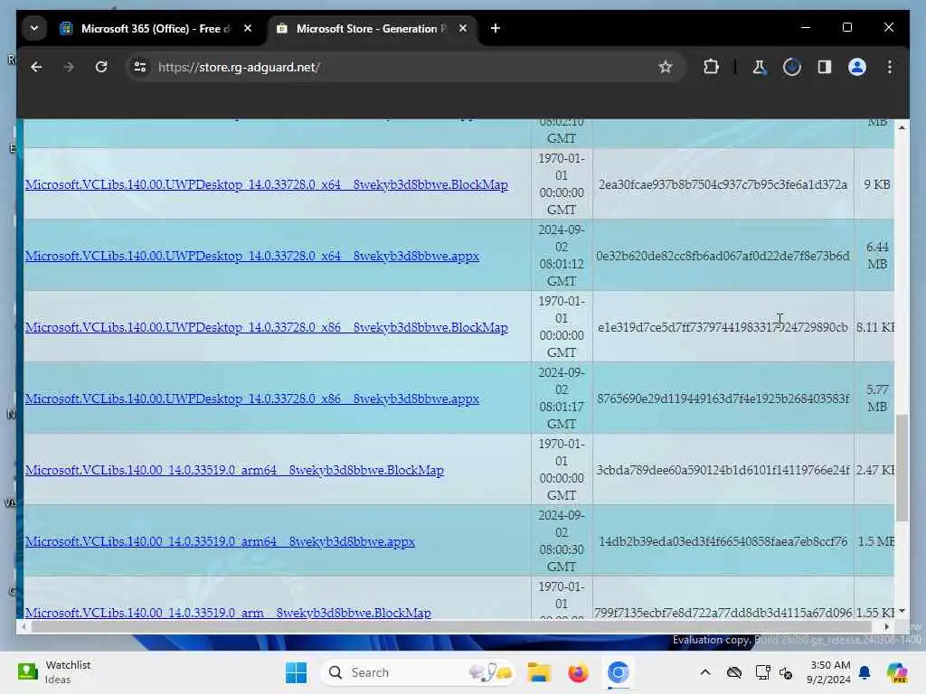This screenshot has height=694, width=926.
Task: Select the 9 KB size cell
Action: 877,184
